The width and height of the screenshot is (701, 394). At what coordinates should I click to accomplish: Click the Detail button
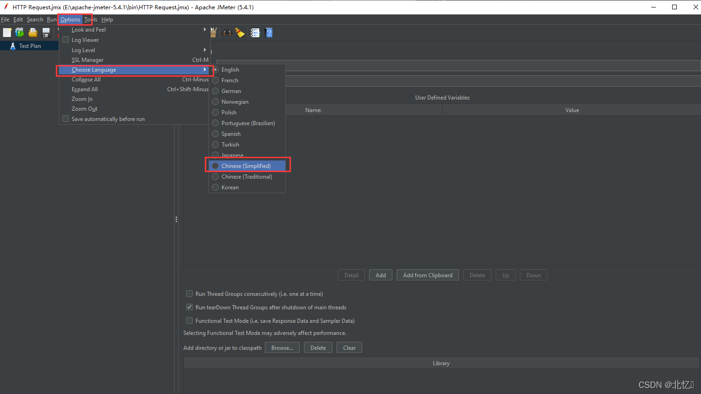pos(351,275)
